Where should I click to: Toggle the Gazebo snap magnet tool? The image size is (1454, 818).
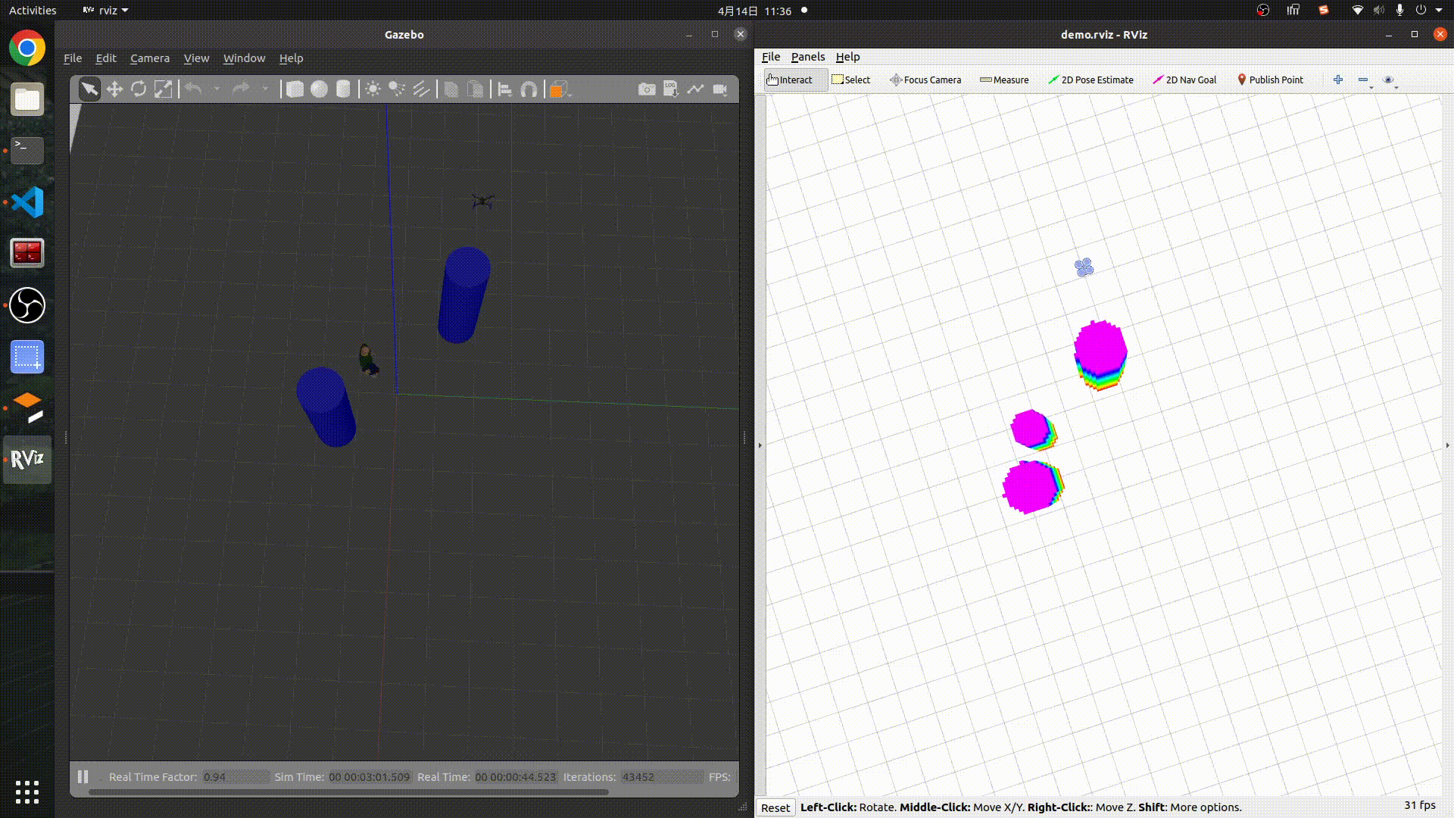click(529, 89)
